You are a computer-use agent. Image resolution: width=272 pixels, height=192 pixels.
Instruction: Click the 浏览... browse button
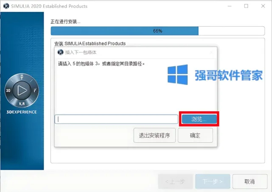[199, 119]
